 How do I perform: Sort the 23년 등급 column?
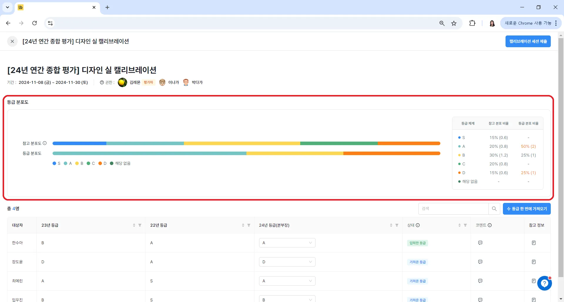(134, 225)
